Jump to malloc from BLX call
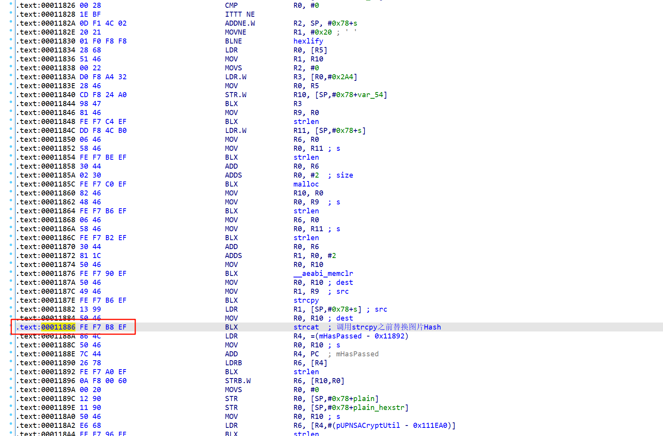This screenshot has width=663, height=436. [306, 184]
